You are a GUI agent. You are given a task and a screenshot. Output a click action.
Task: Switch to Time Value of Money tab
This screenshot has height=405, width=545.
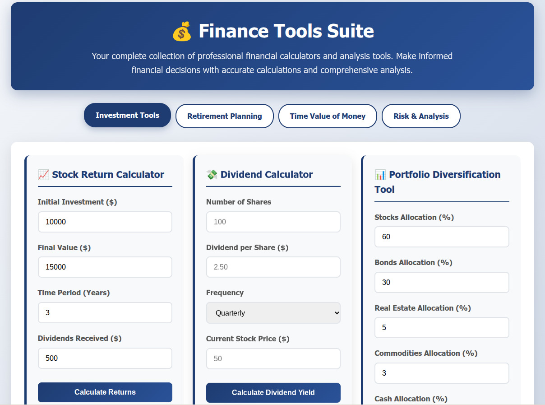click(328, 116)
